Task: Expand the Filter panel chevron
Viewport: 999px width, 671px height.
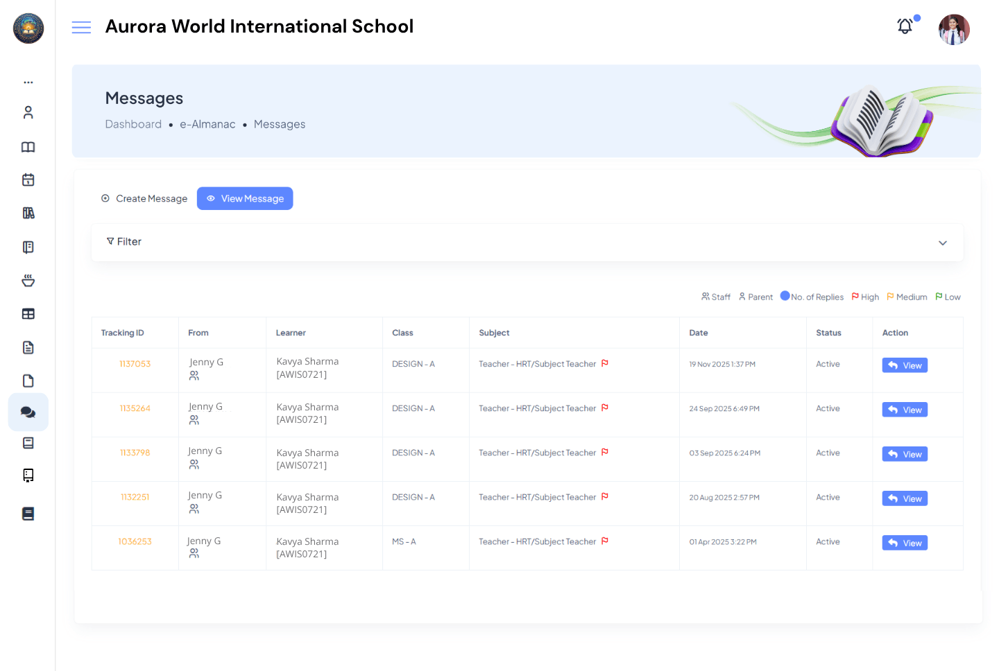Action: 942,243
